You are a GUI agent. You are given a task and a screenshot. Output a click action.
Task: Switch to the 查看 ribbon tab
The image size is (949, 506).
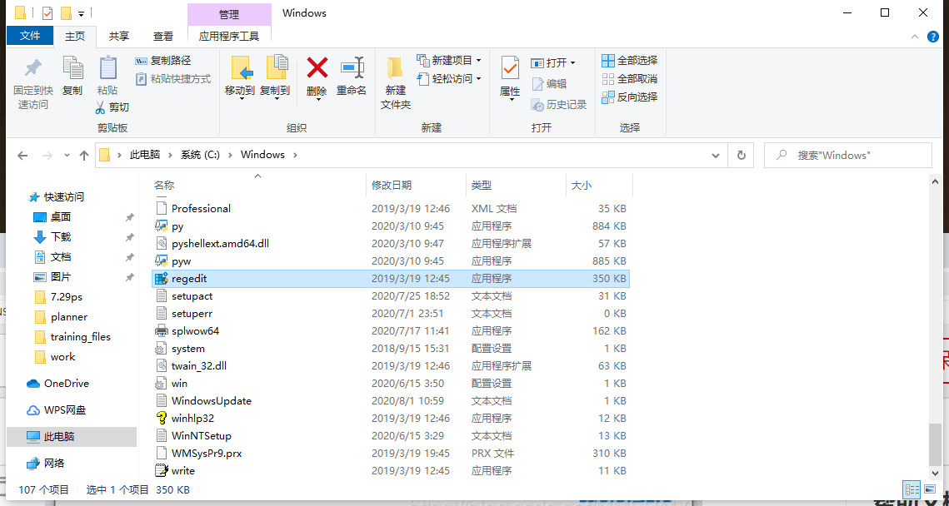point(162,36)
